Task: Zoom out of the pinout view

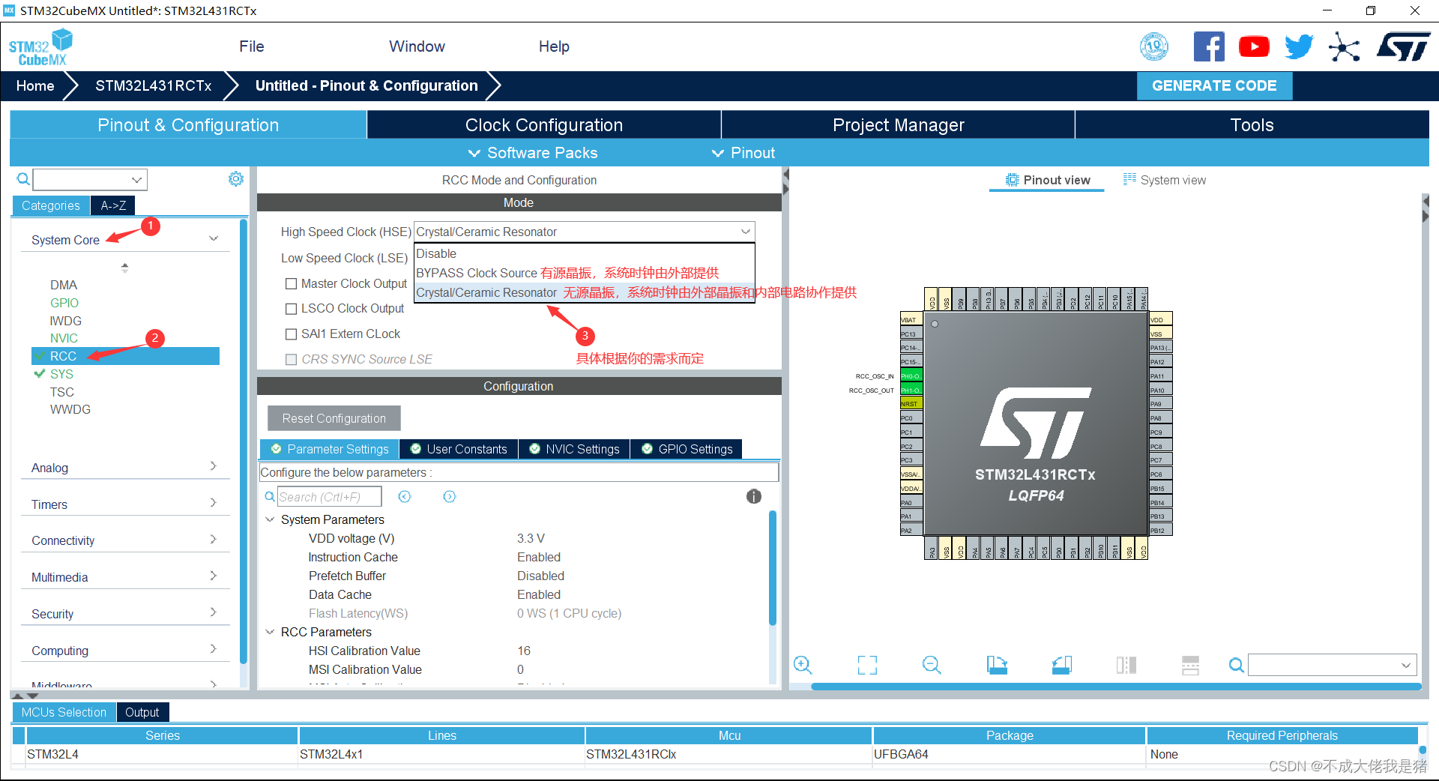Action: coord(932,665)
